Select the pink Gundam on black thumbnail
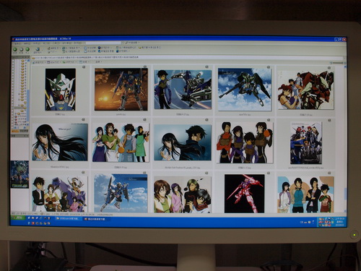This screenshot has width=361, height=271. [244, 194]
